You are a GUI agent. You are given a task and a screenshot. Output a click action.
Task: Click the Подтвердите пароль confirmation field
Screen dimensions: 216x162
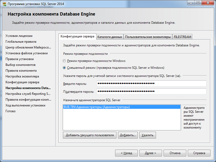pos(151,91)
